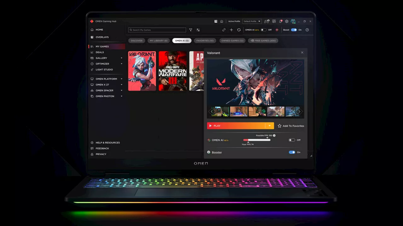Viewport: 403px width, 226px height.
Task: Expand the OMEN Platform menu
Action: (x=122, y=79)
